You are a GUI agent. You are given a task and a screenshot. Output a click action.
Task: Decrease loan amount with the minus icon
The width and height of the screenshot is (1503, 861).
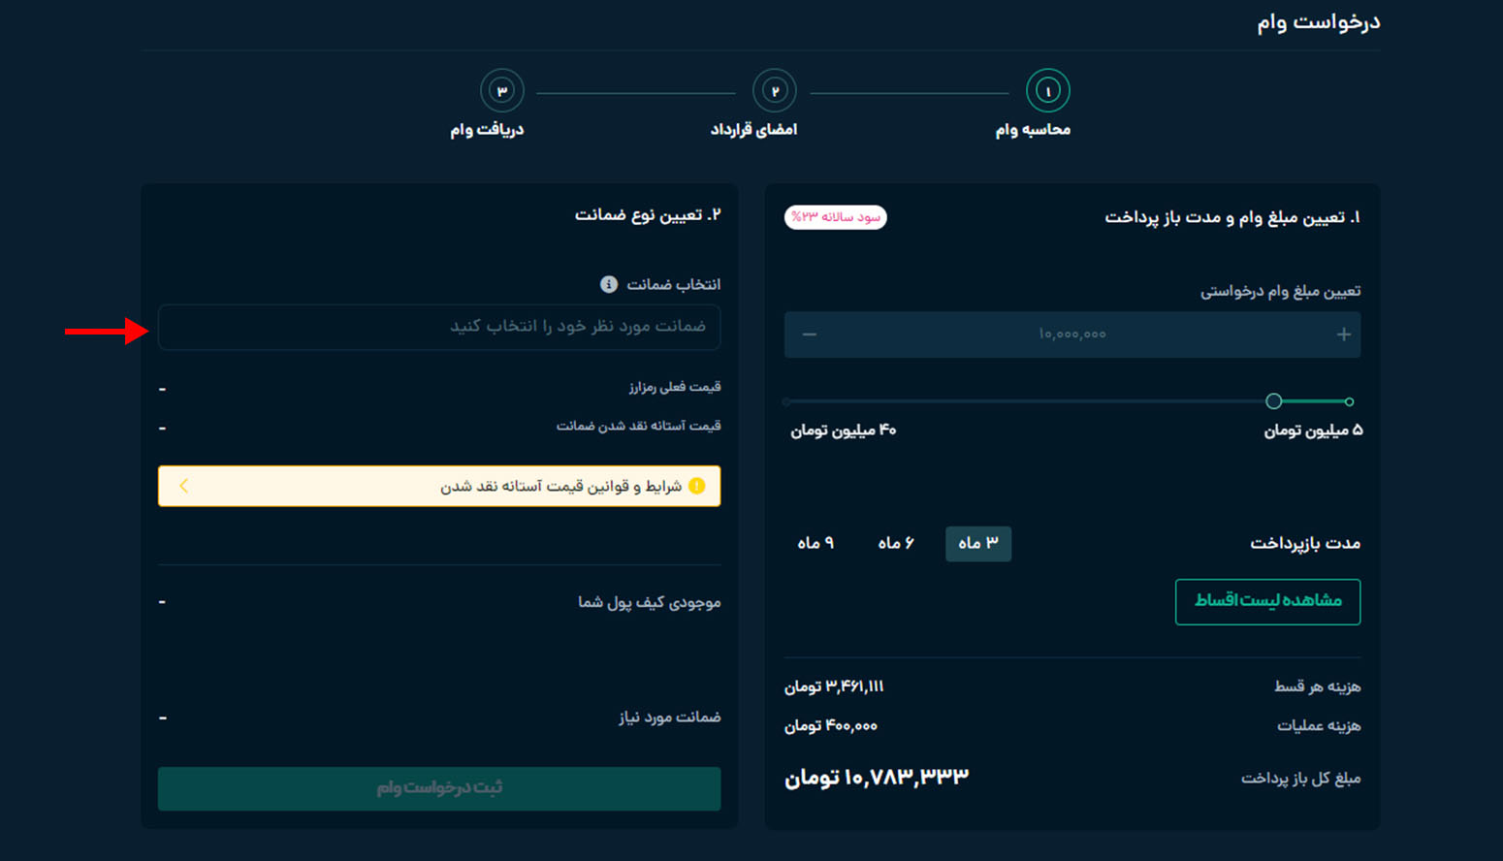pos(810,335)
